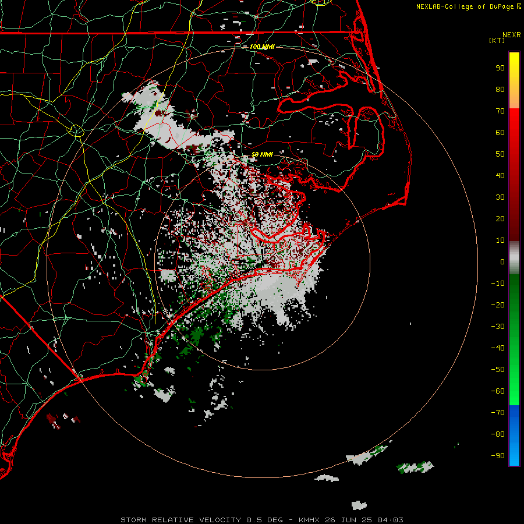Click the blue segment of the color bar
The image size is (524, 524).
click(514, 435)
